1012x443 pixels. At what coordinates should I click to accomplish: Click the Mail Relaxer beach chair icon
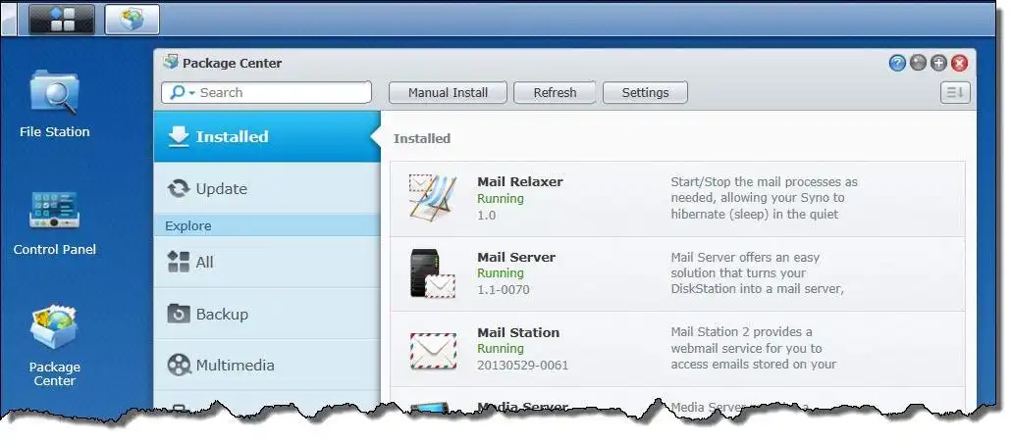point(433,197)
